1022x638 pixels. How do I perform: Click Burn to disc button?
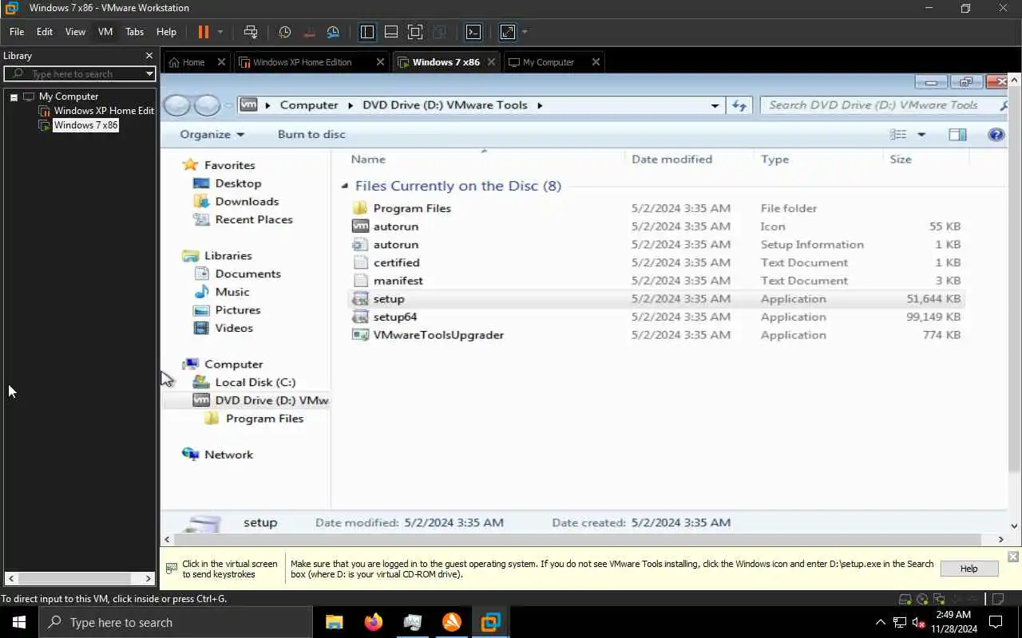(x=311, y=134)
